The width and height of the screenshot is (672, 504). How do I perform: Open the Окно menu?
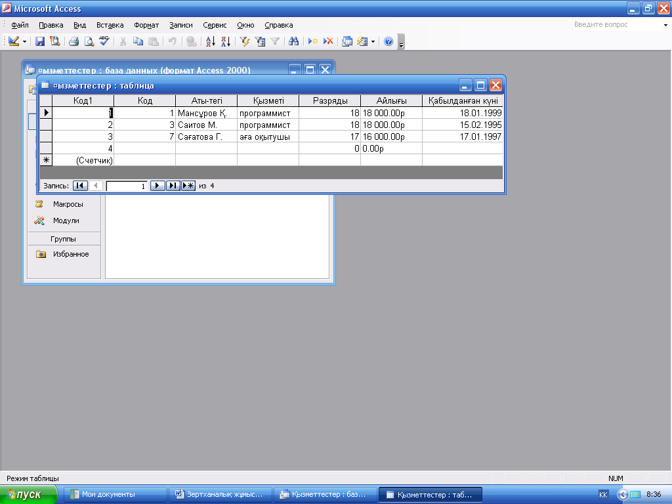tap(245, 25)
